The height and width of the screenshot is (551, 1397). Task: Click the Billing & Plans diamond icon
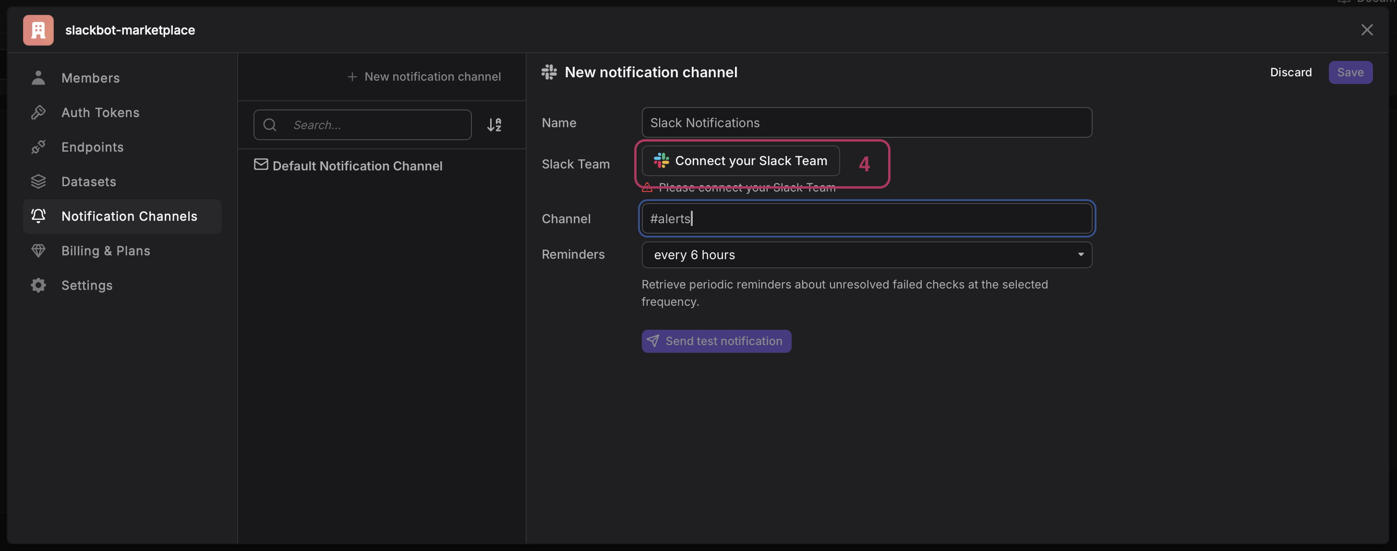coord(38,251)
